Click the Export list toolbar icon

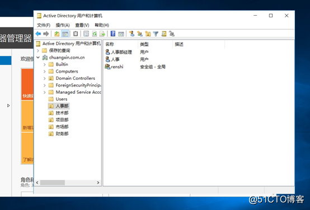pos(102,34)
